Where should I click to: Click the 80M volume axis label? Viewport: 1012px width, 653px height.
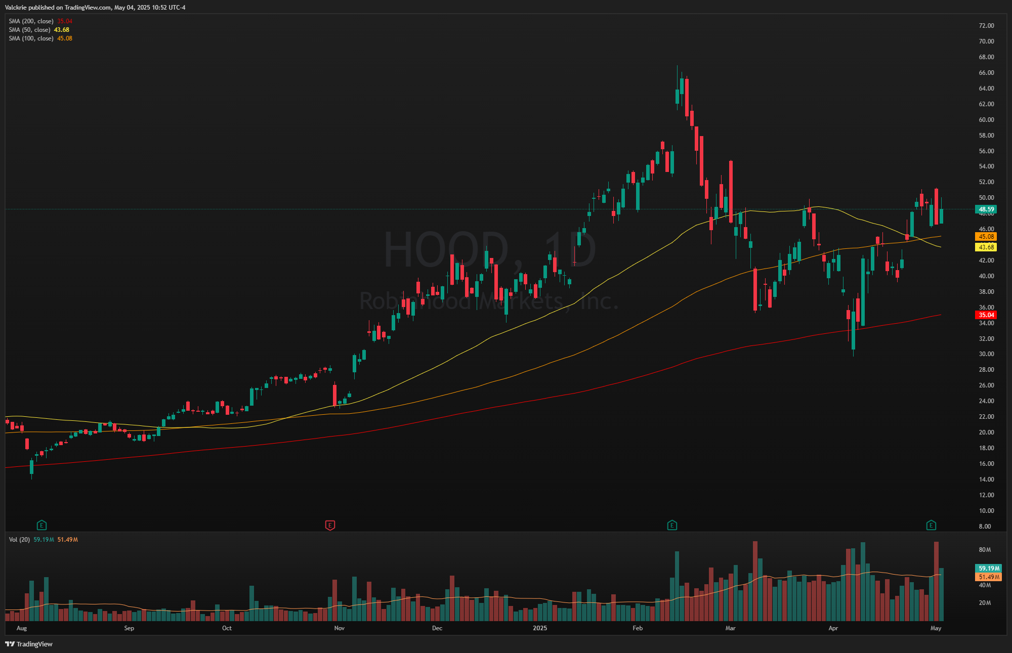[x=985, y=550]
